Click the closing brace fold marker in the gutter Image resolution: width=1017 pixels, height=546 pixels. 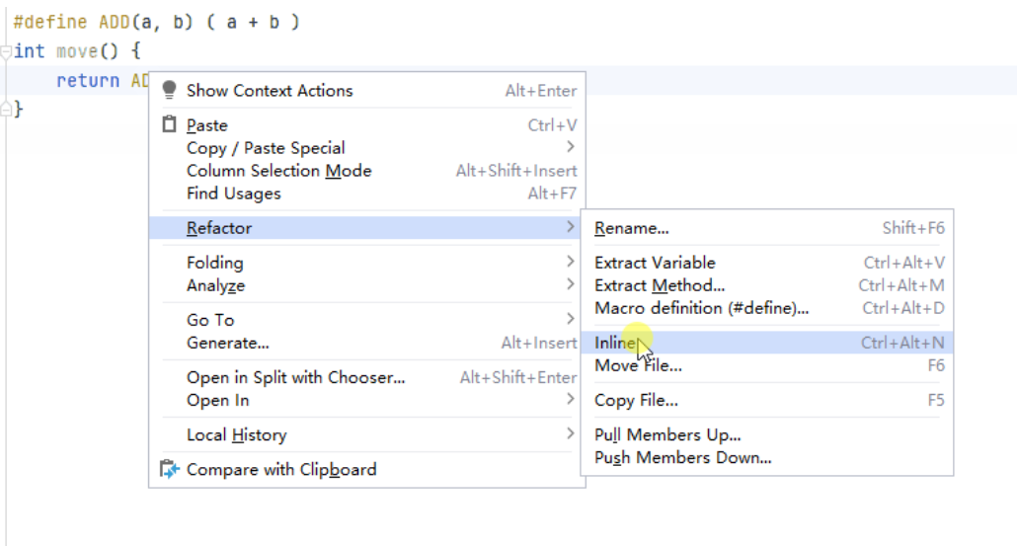pyautogui.click(x=6, y=109)
